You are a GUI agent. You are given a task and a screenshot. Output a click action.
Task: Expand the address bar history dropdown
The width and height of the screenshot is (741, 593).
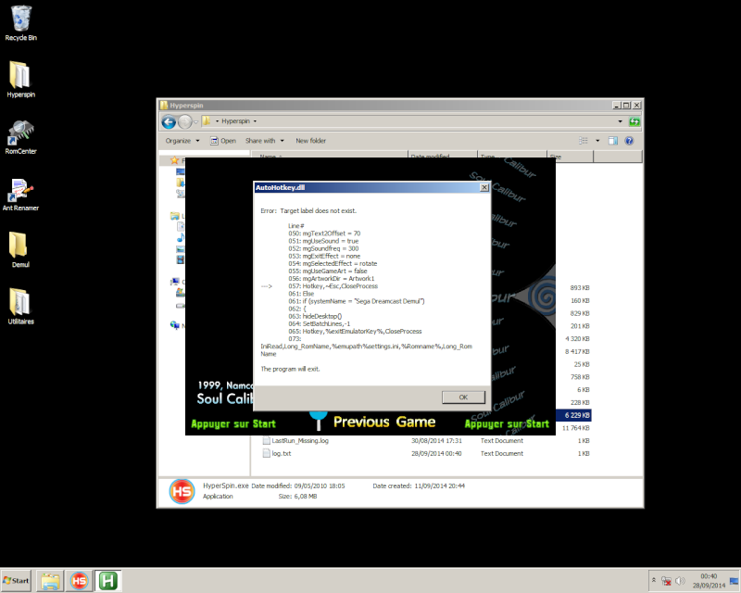pyautogui.click(x=620, y=121)
